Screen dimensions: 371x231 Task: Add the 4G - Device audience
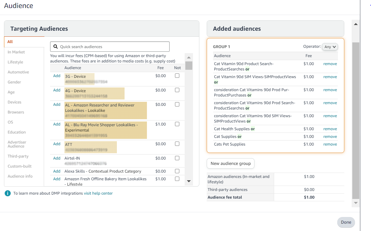point(57,90)
